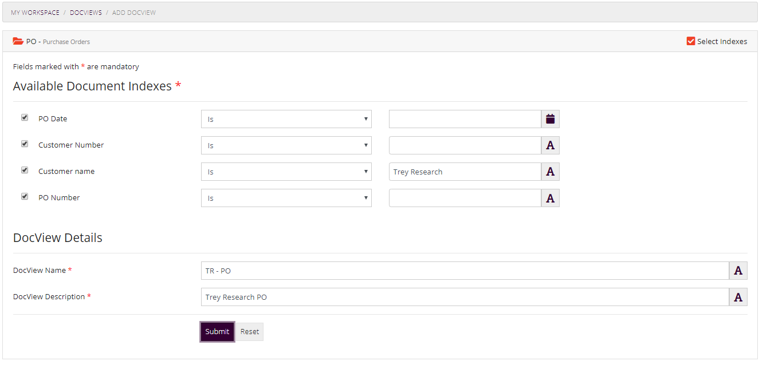
Task: Click the red folder icon next to PO
Action: tap(17, 41)
